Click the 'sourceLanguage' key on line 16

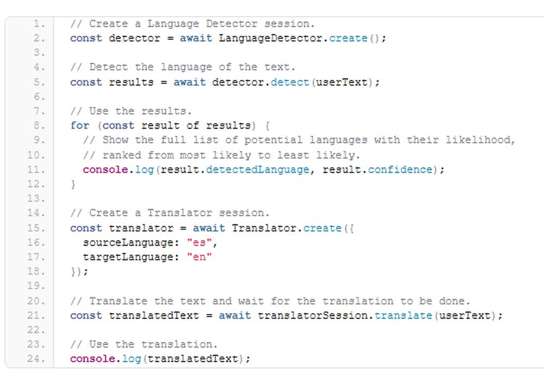[128, 242]
